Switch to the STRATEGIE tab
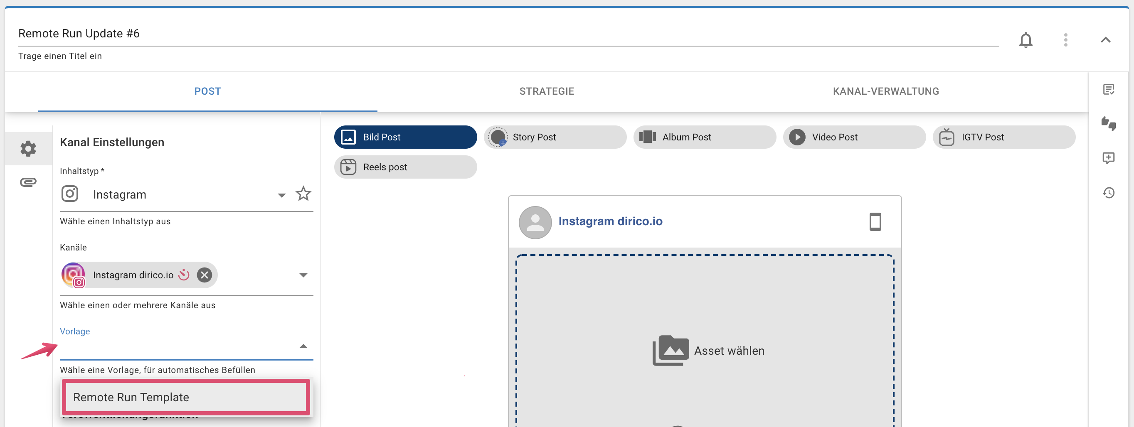 tap(547, 91)
